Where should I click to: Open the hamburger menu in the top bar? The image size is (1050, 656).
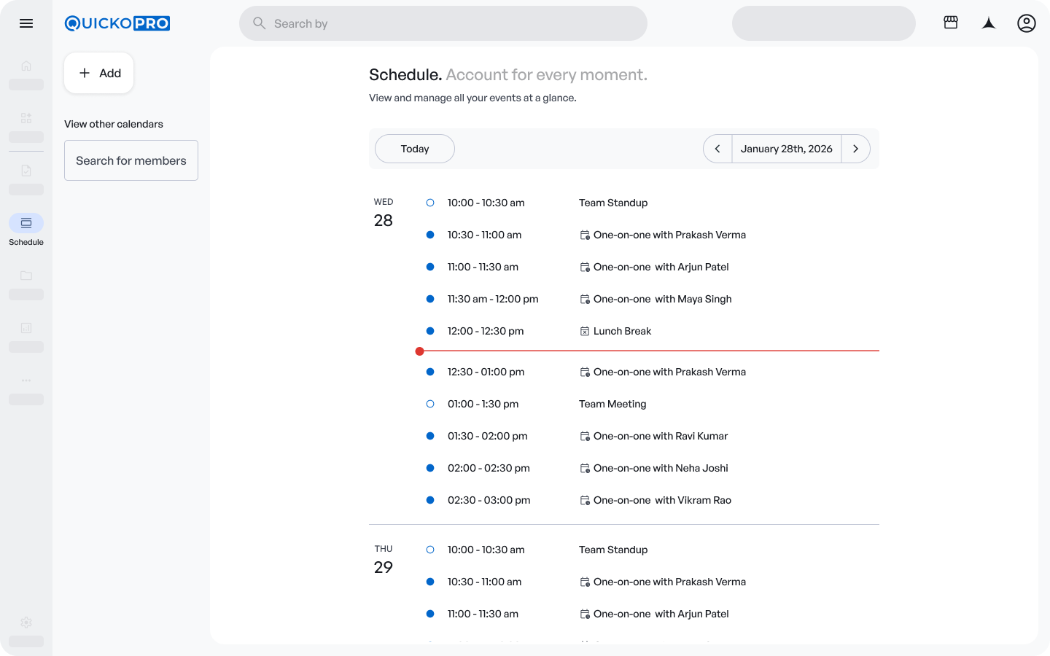[26, 23]
